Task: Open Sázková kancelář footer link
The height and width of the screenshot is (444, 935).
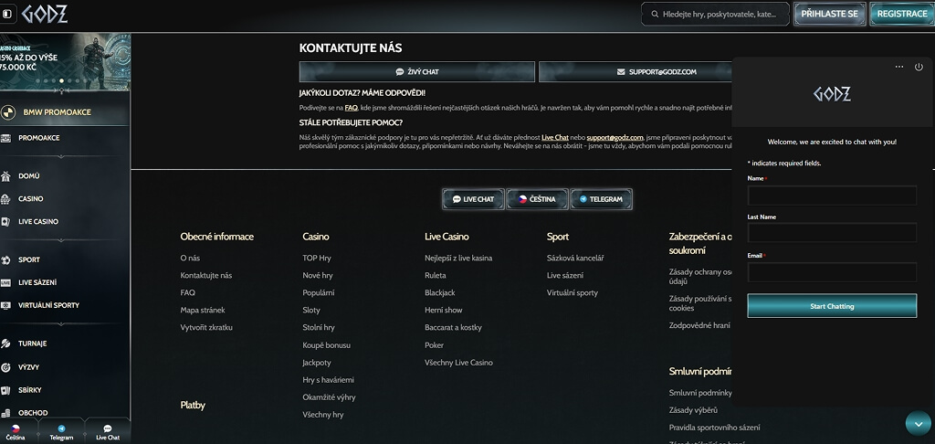Action: [575, 258]
